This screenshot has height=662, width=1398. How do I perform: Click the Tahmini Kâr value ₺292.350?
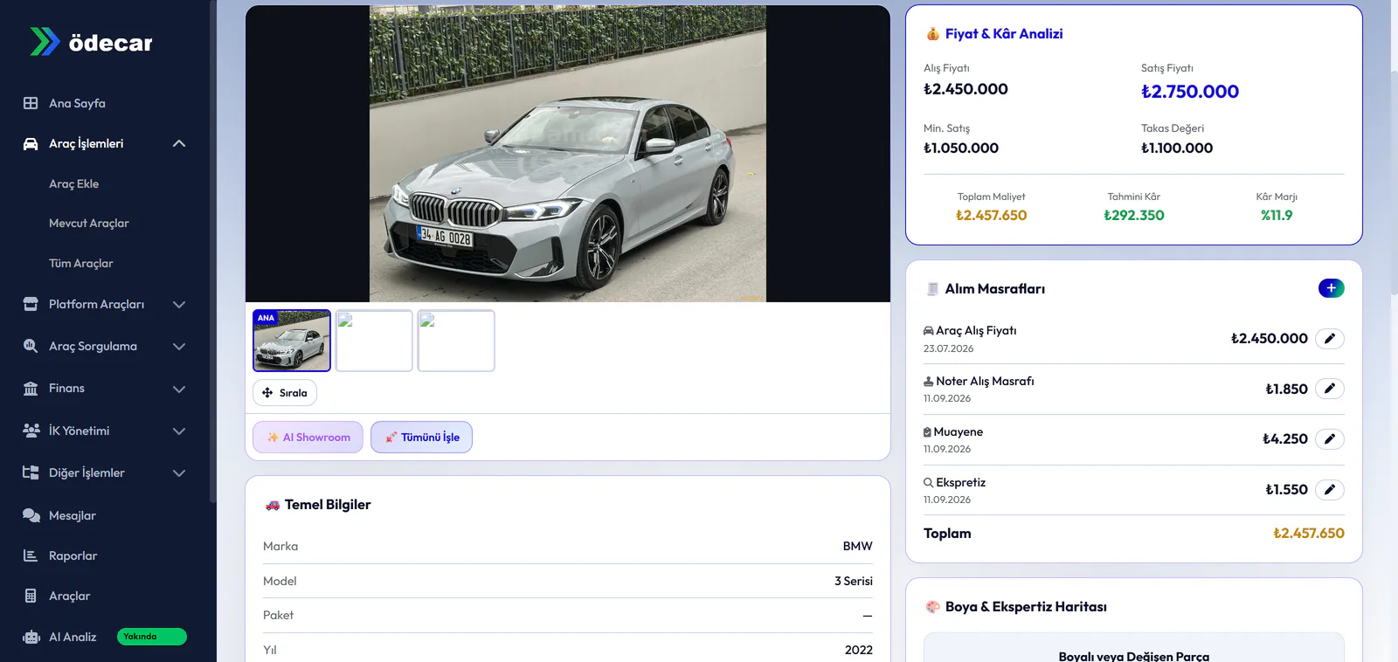pos(1134,216)
